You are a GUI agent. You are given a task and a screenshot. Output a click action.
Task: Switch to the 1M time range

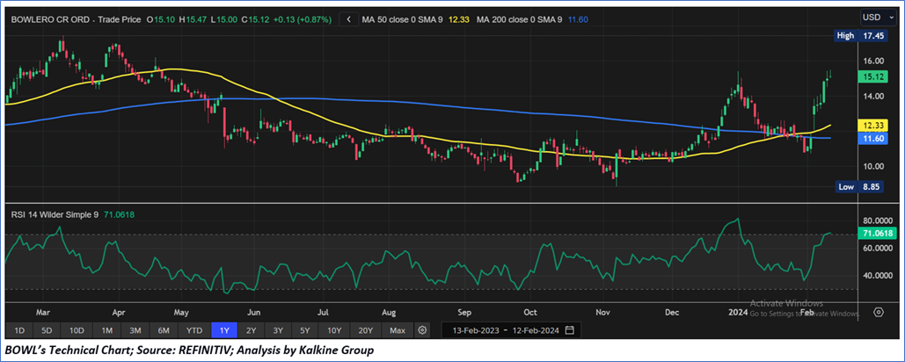coord(107,330)
